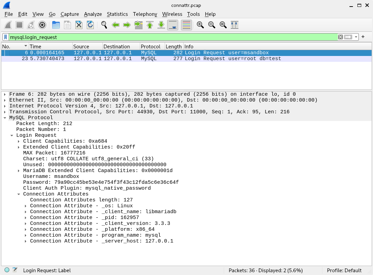The image size is (373, 275).
Task: Open the View menu
Action: click(x=38, y=14)
